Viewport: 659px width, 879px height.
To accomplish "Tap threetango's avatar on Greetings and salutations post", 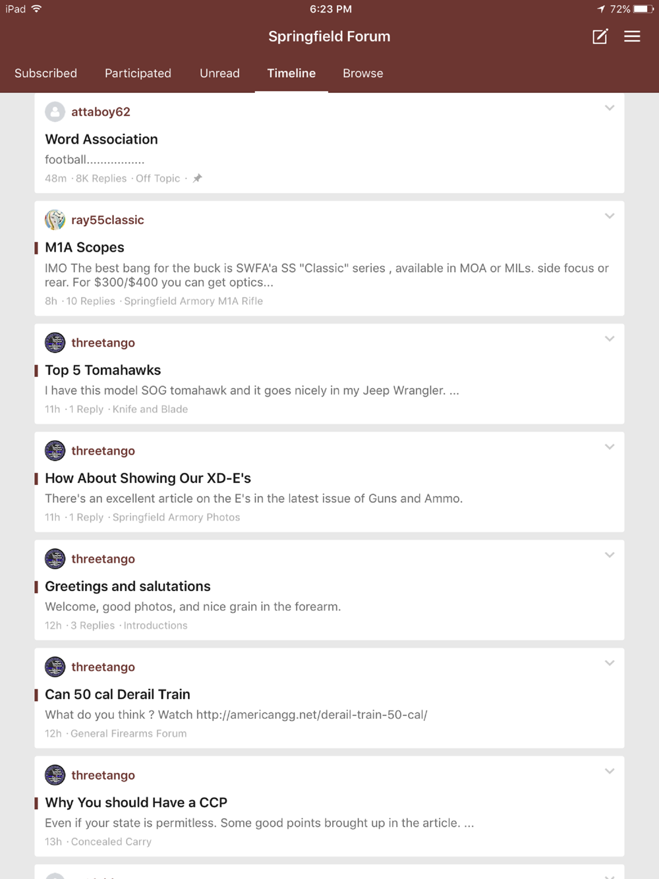I will point(55,559).
